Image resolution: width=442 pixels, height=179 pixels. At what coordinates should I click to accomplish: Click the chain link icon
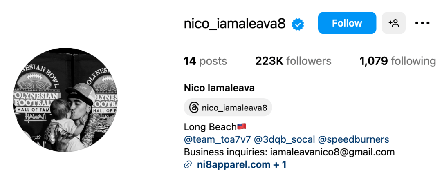click(x=188, y=165)
